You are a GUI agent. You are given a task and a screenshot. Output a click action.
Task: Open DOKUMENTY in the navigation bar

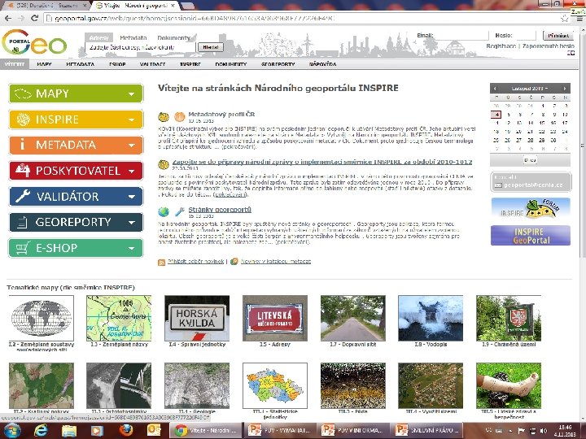tap(230, 64)
